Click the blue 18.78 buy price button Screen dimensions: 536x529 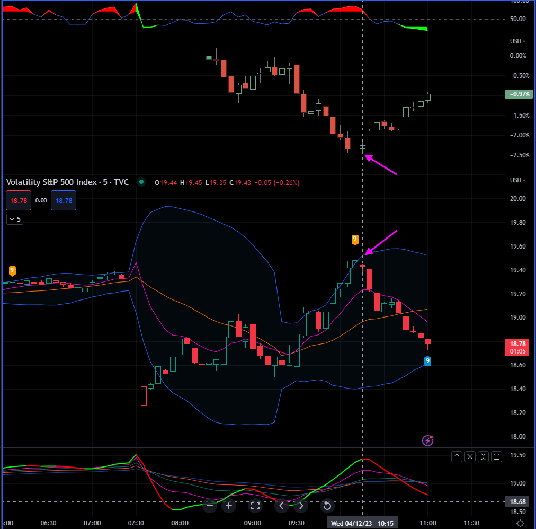click(64, 201)
